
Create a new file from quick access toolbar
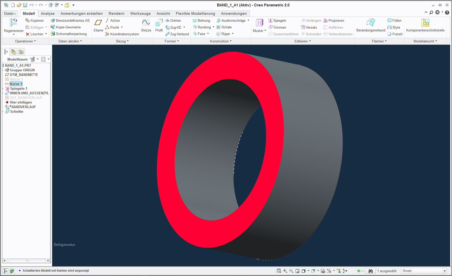click(13, 5)
